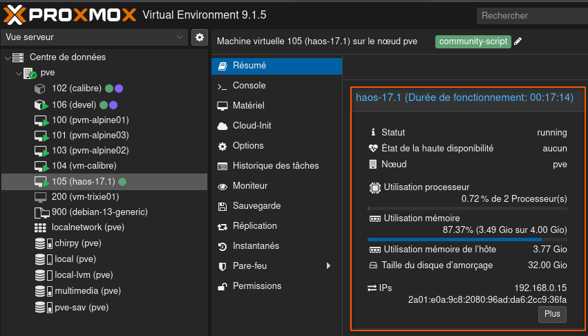The height and width of the screenshot is (336, 588).
Task: Open the Sauvegarde backup section
Action: point(256,206)
